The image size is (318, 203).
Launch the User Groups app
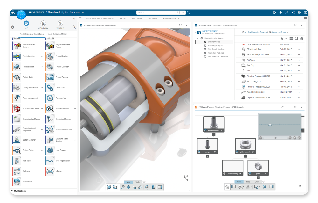pos(50,150)
